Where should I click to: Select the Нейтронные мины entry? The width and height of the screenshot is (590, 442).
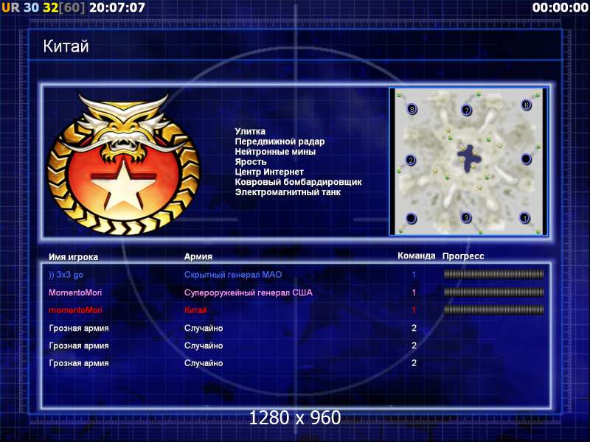(x=275, y=152)
